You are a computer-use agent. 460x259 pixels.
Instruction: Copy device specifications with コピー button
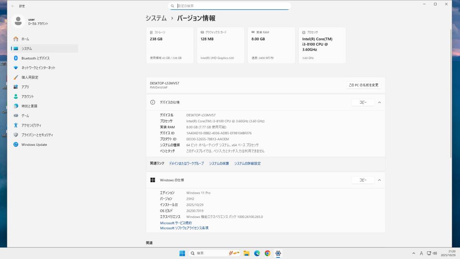pyautogui.click(x=363, y=102)
